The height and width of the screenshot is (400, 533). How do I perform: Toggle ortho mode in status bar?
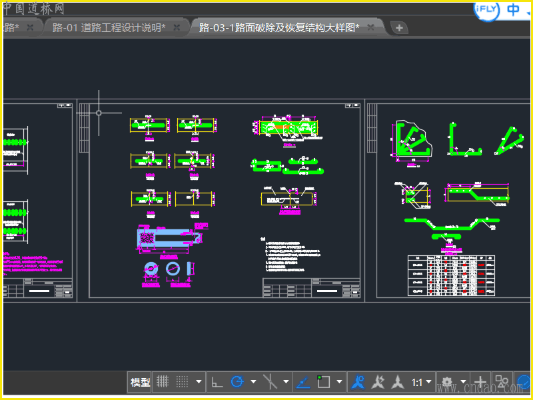pos(217,382)
